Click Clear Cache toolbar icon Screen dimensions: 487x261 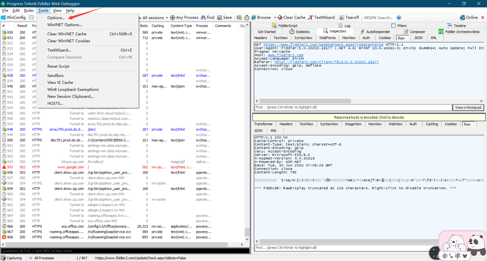pos(280,17)
